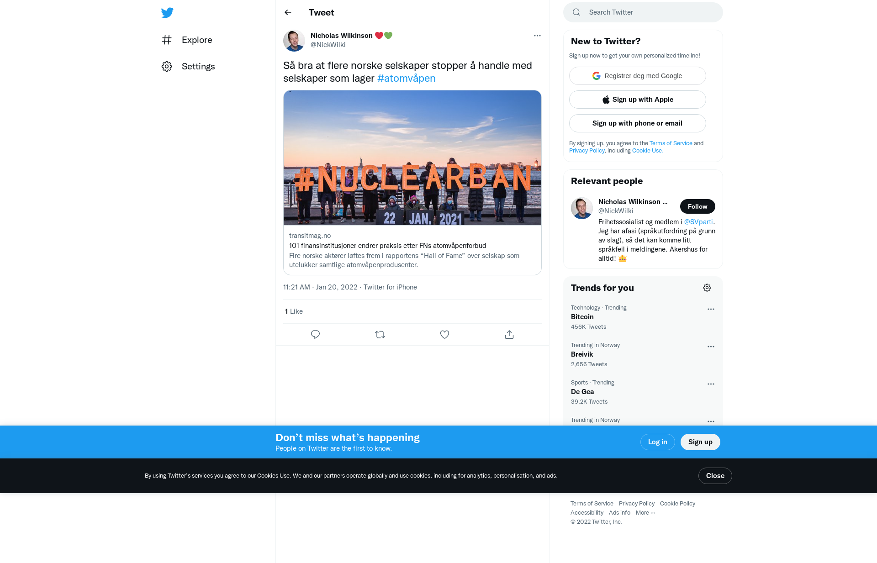Expand the footer More menu
This screenshot has width=877, height=563.
point(645,513)
